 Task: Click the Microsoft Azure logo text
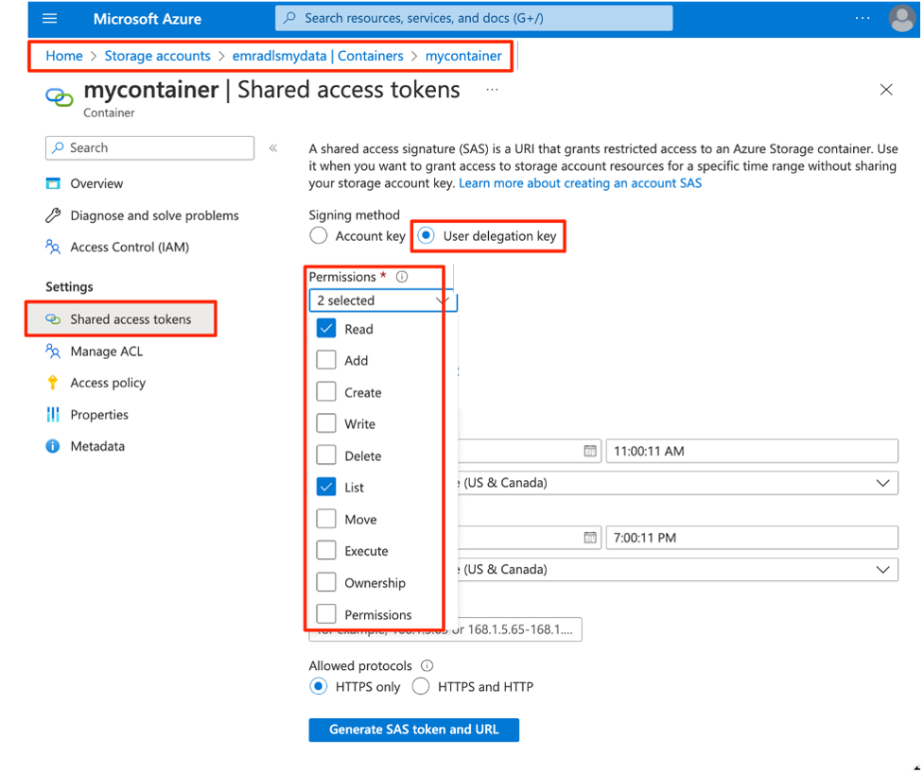pyautogui.click(x=148, y=19)
